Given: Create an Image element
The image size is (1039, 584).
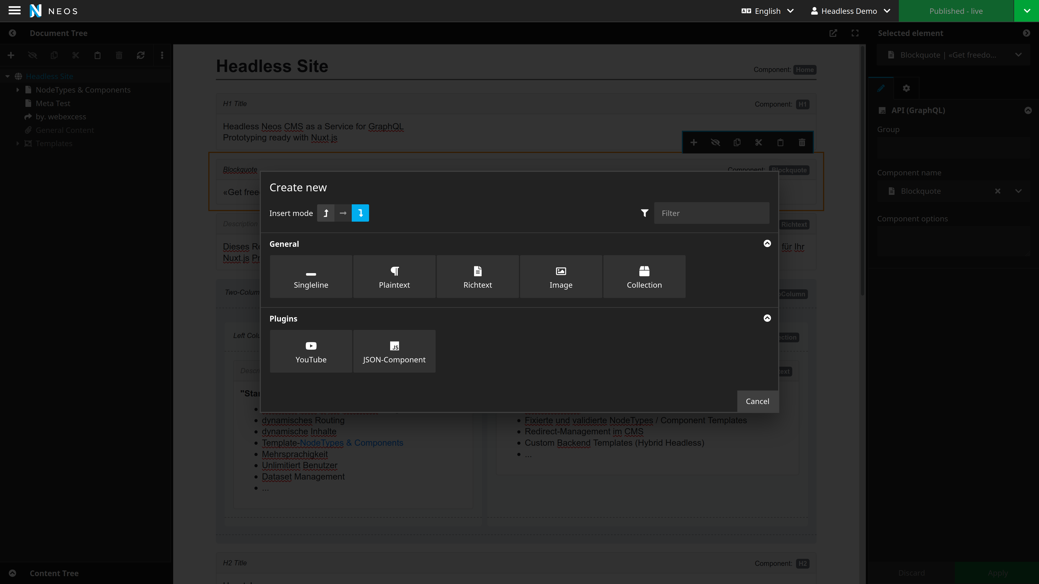Looking at the screenshot, I should [x=561, y=277].
